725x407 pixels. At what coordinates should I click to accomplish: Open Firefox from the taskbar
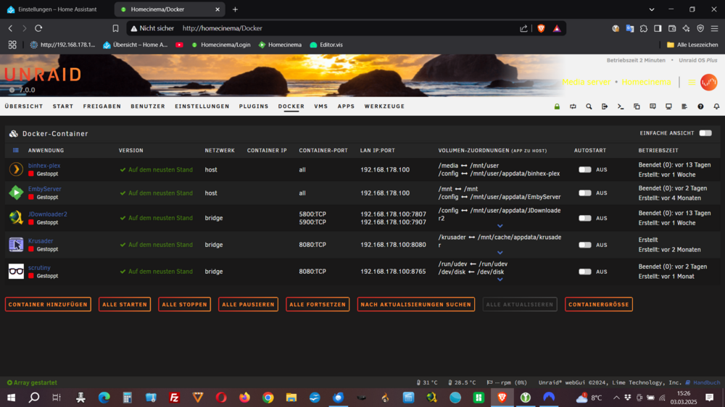pyautogui.click(x=244, y=398)
